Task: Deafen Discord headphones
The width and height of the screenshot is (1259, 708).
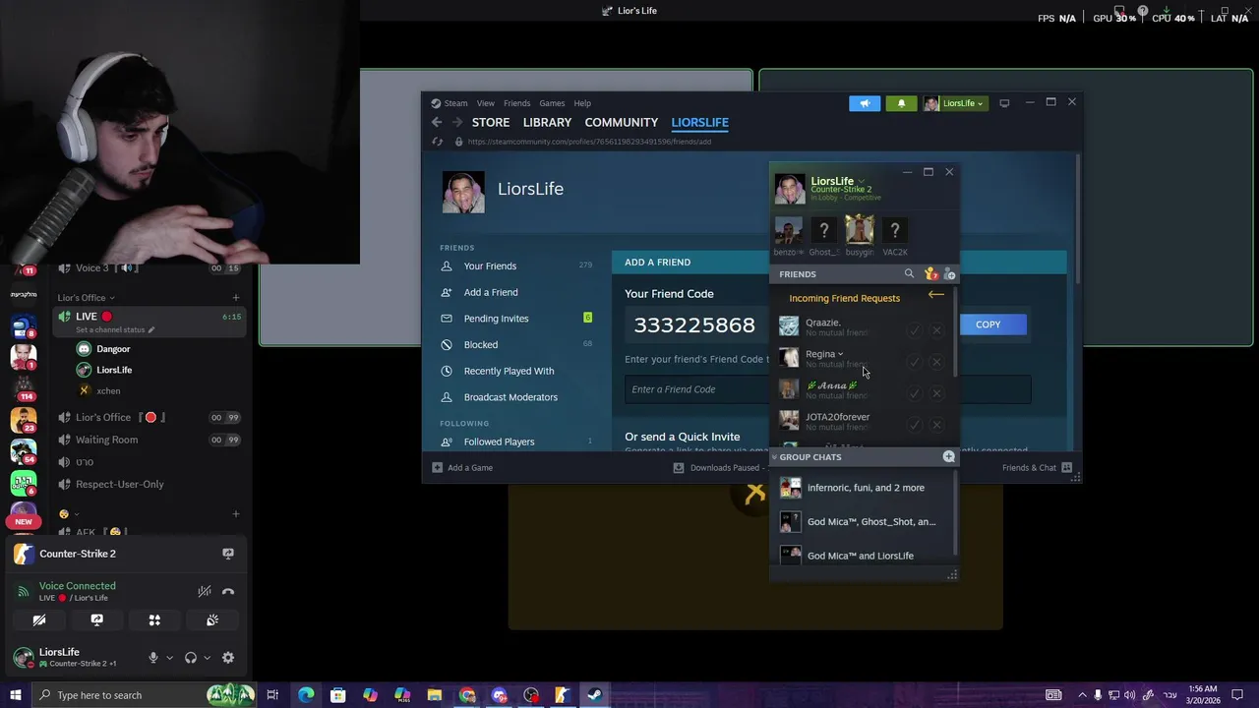Action: tap(191, 658)
